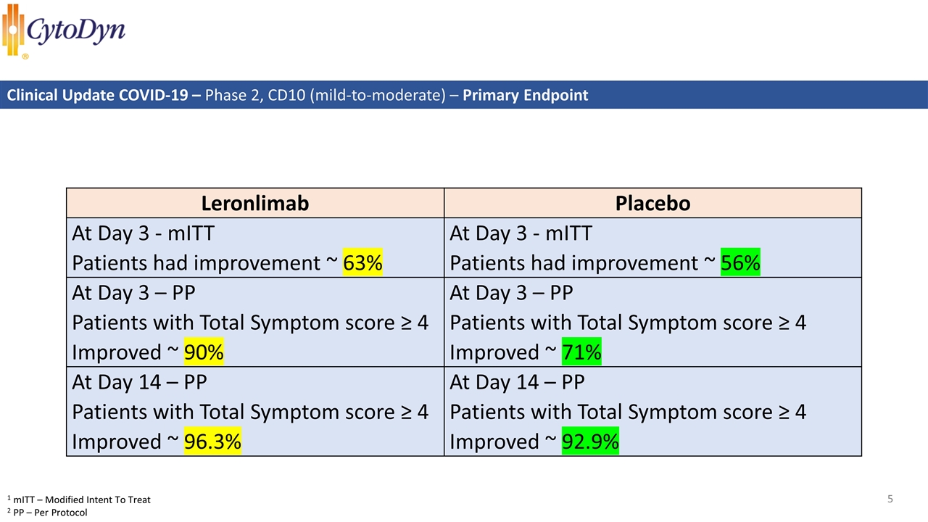The image size is (928, 522).
Task: Click the registered trademark symbol below the logo
Action: click(x=25, y=56)
